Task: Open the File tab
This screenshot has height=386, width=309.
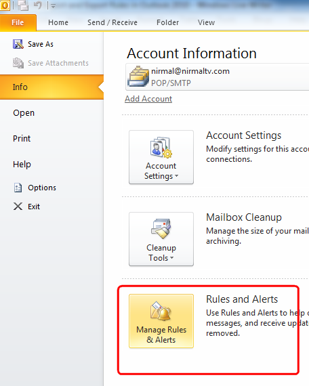Action: pos(18,22)
